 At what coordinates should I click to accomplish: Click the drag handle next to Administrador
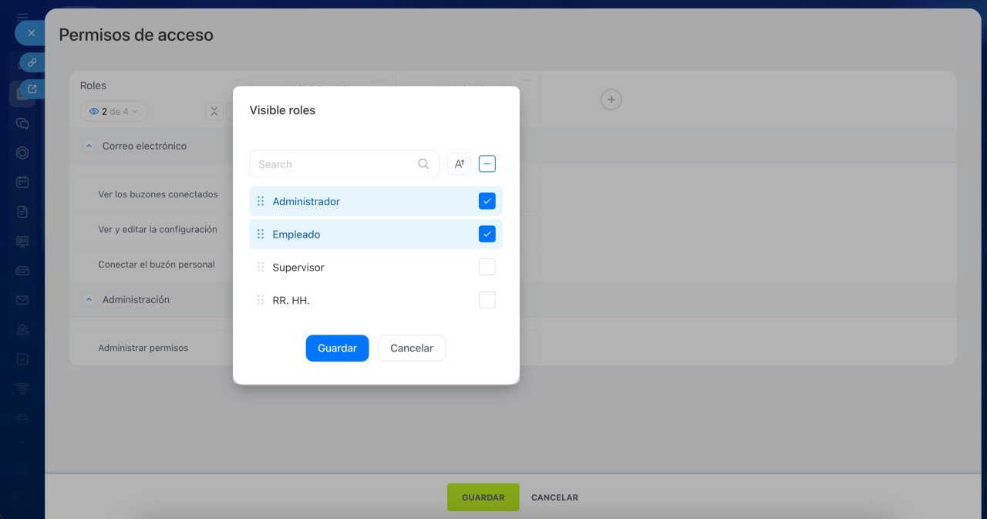tap(261, 201)
